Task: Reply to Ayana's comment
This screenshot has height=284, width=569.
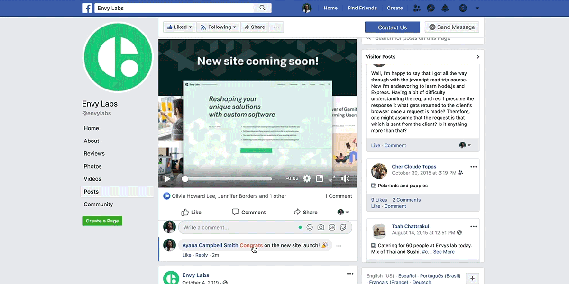Action: pos(202,255)
